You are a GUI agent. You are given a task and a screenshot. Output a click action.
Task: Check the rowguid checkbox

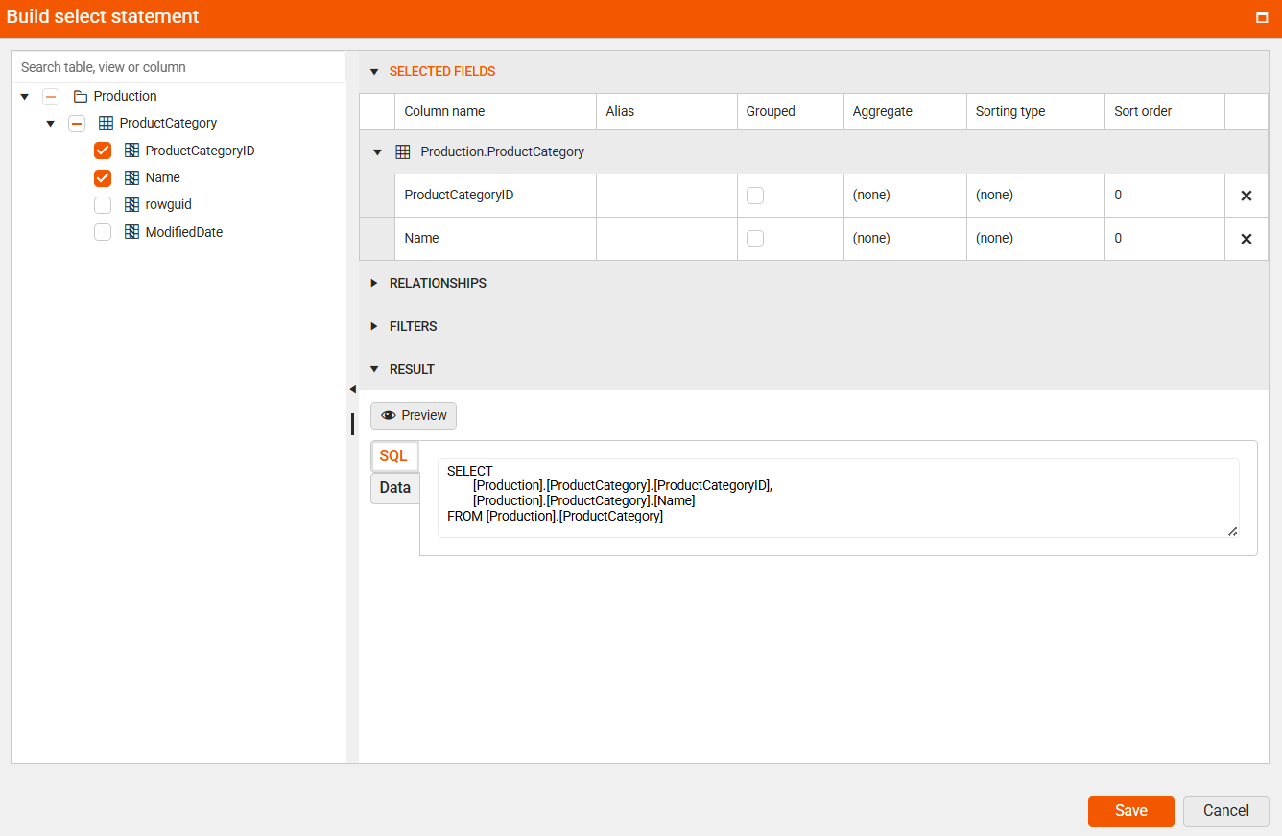point(103,204)
